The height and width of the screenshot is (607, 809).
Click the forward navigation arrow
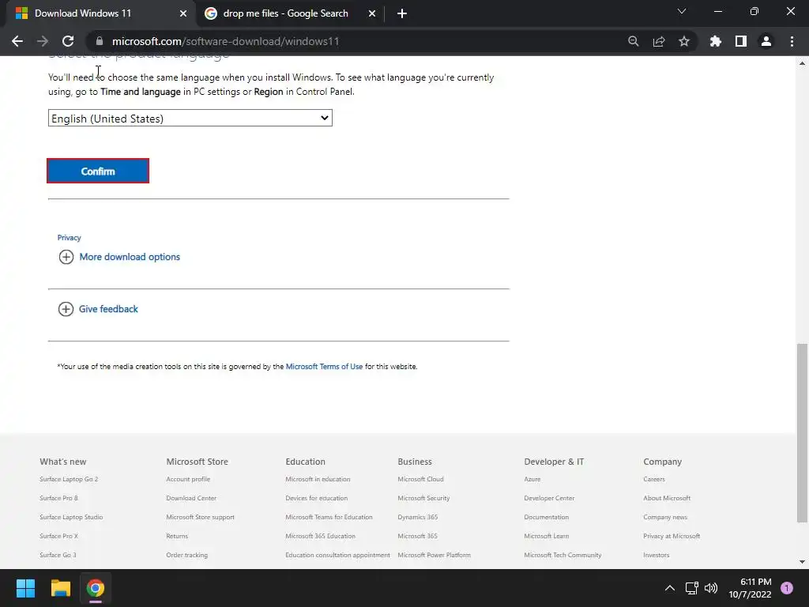click(x=43, y=41)
